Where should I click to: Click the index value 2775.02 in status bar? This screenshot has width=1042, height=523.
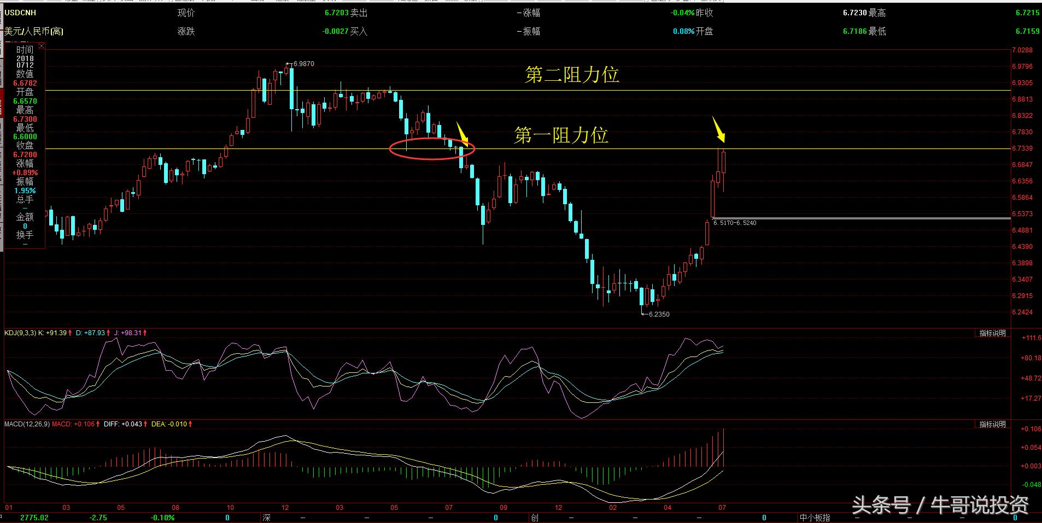click(34, 518)
